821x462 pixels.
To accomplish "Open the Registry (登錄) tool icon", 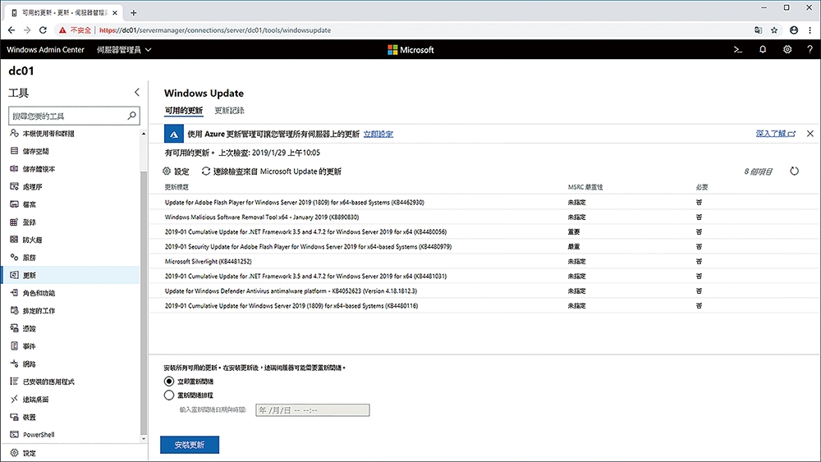I will pyautogui.click(x=14, y=222).
